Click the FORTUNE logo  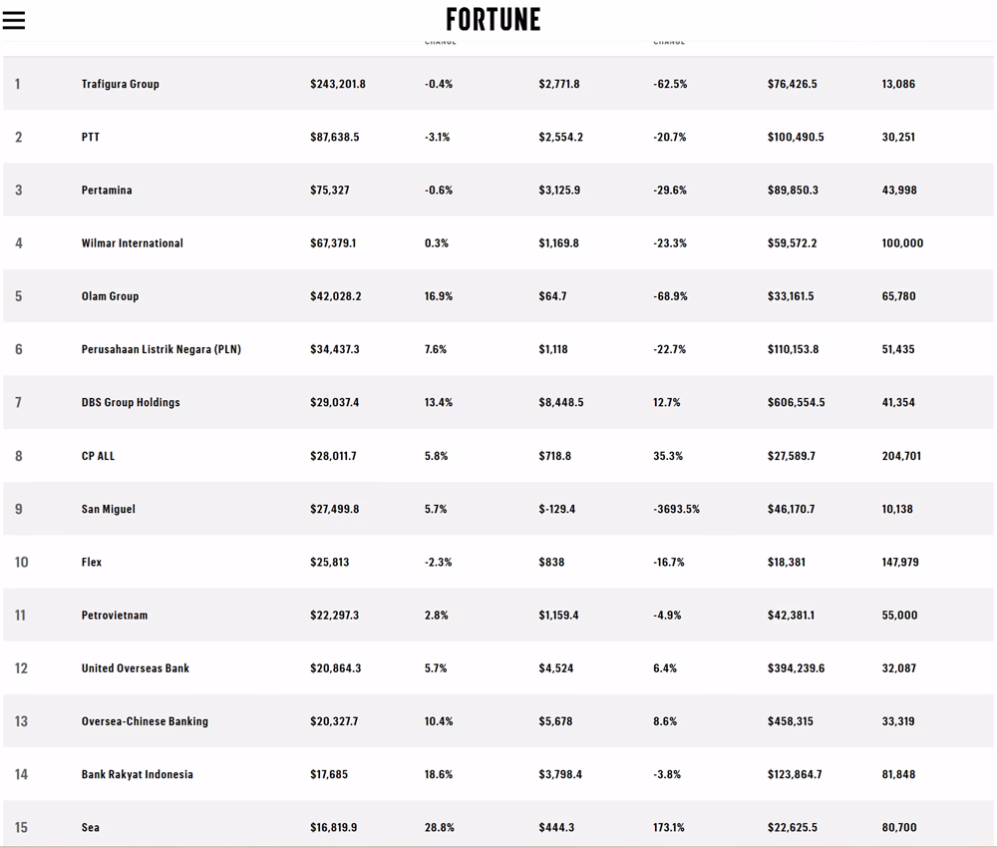click(x=496, y=19)
